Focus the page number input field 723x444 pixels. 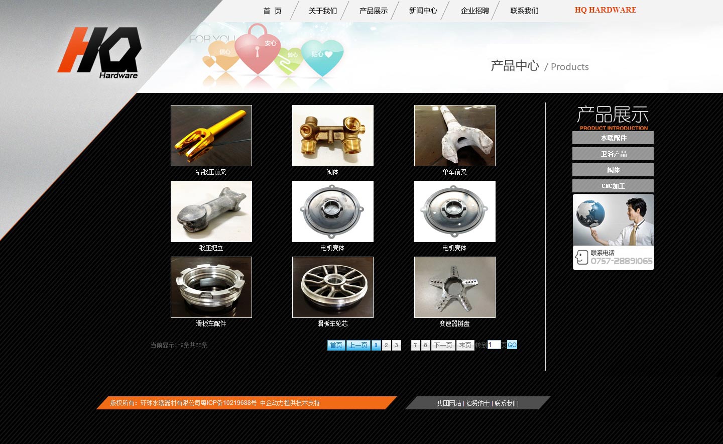(494, 345)
